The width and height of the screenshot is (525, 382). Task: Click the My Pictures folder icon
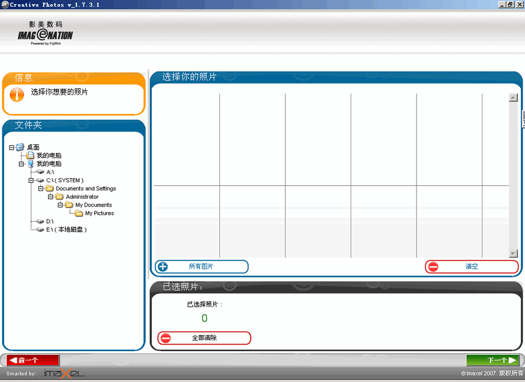78,213
